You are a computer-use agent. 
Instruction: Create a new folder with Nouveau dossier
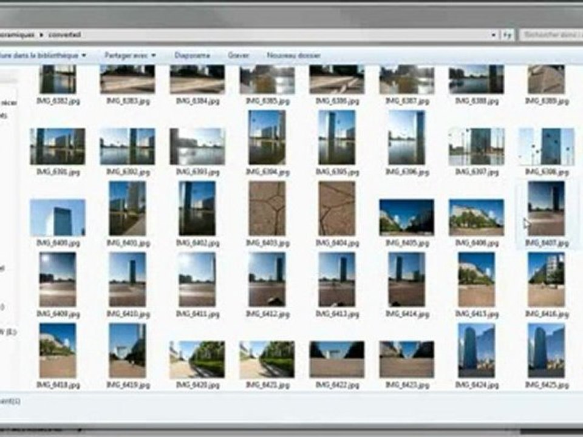[x=293, y=55]
